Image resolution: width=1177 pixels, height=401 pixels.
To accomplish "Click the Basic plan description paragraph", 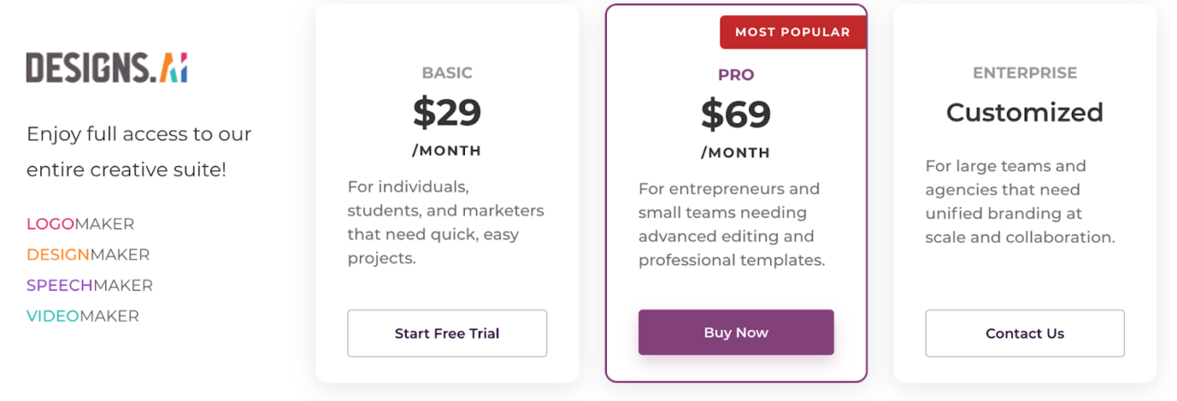I will click(446, 222).
